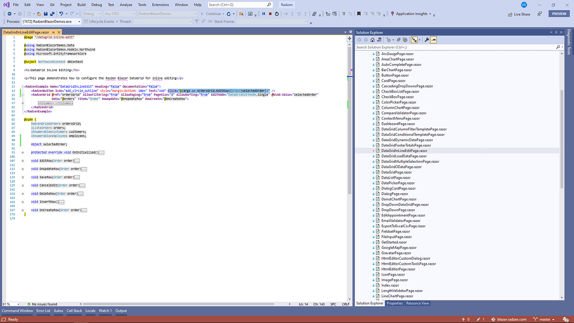Click the Undo icon

click(x=62, y=14)
